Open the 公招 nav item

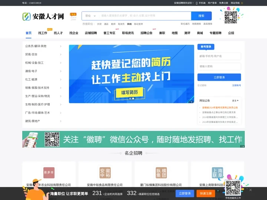pyautogui.click(x=231, y=33)
